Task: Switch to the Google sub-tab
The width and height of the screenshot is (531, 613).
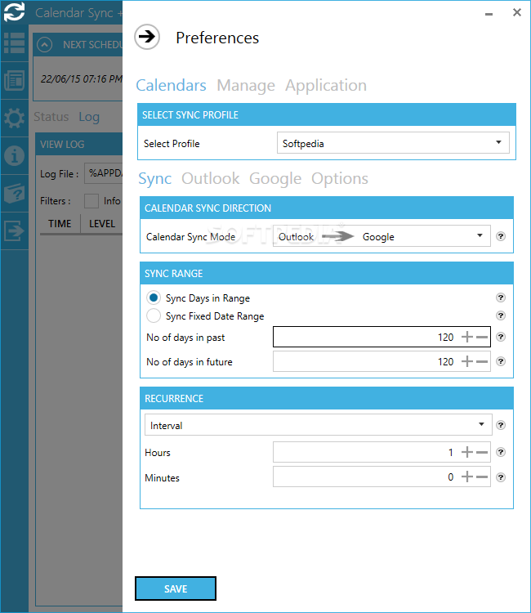Action: (x=275, y=179)
